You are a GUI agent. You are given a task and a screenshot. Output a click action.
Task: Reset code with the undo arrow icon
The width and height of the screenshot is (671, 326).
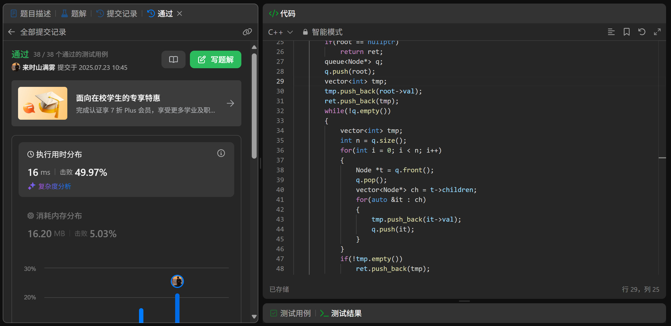tap(642, 32)
